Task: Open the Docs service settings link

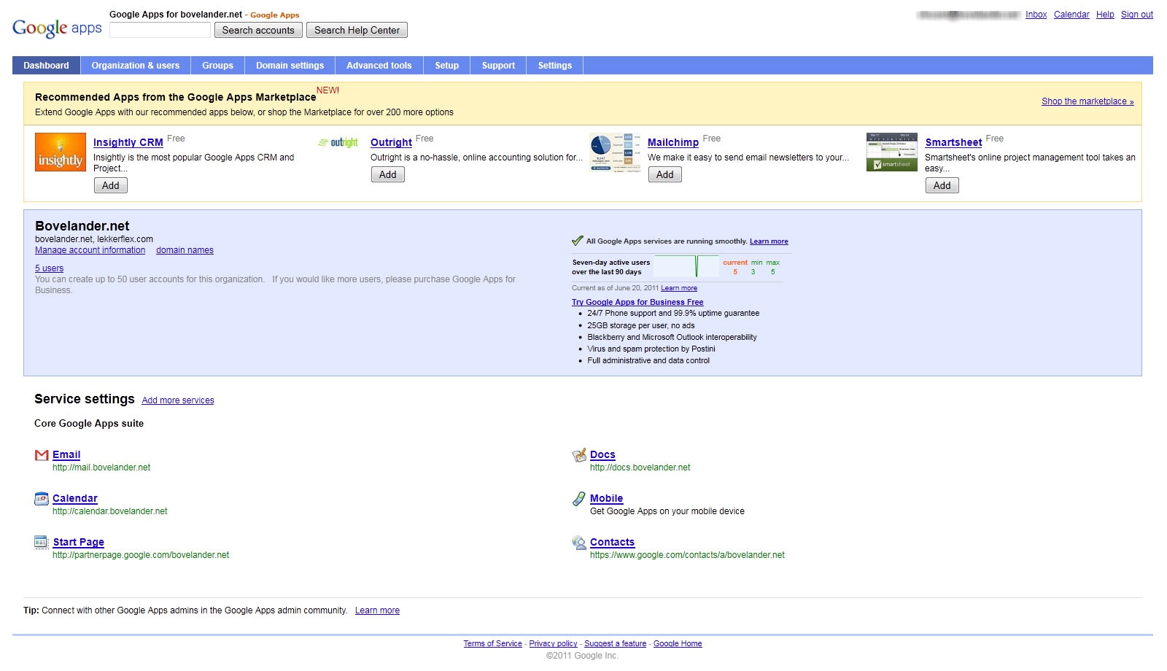Action: 602,454
